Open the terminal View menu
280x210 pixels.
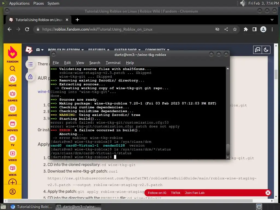coord(80,63)
